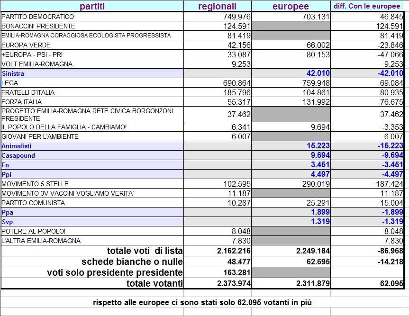Click the "PARTITO DEMOCRATICO" party name
The height and width of the screenshot is (316, 409).
click(37, 17)
